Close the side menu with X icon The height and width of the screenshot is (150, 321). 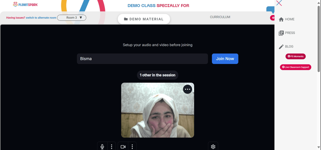pos(279,3)
